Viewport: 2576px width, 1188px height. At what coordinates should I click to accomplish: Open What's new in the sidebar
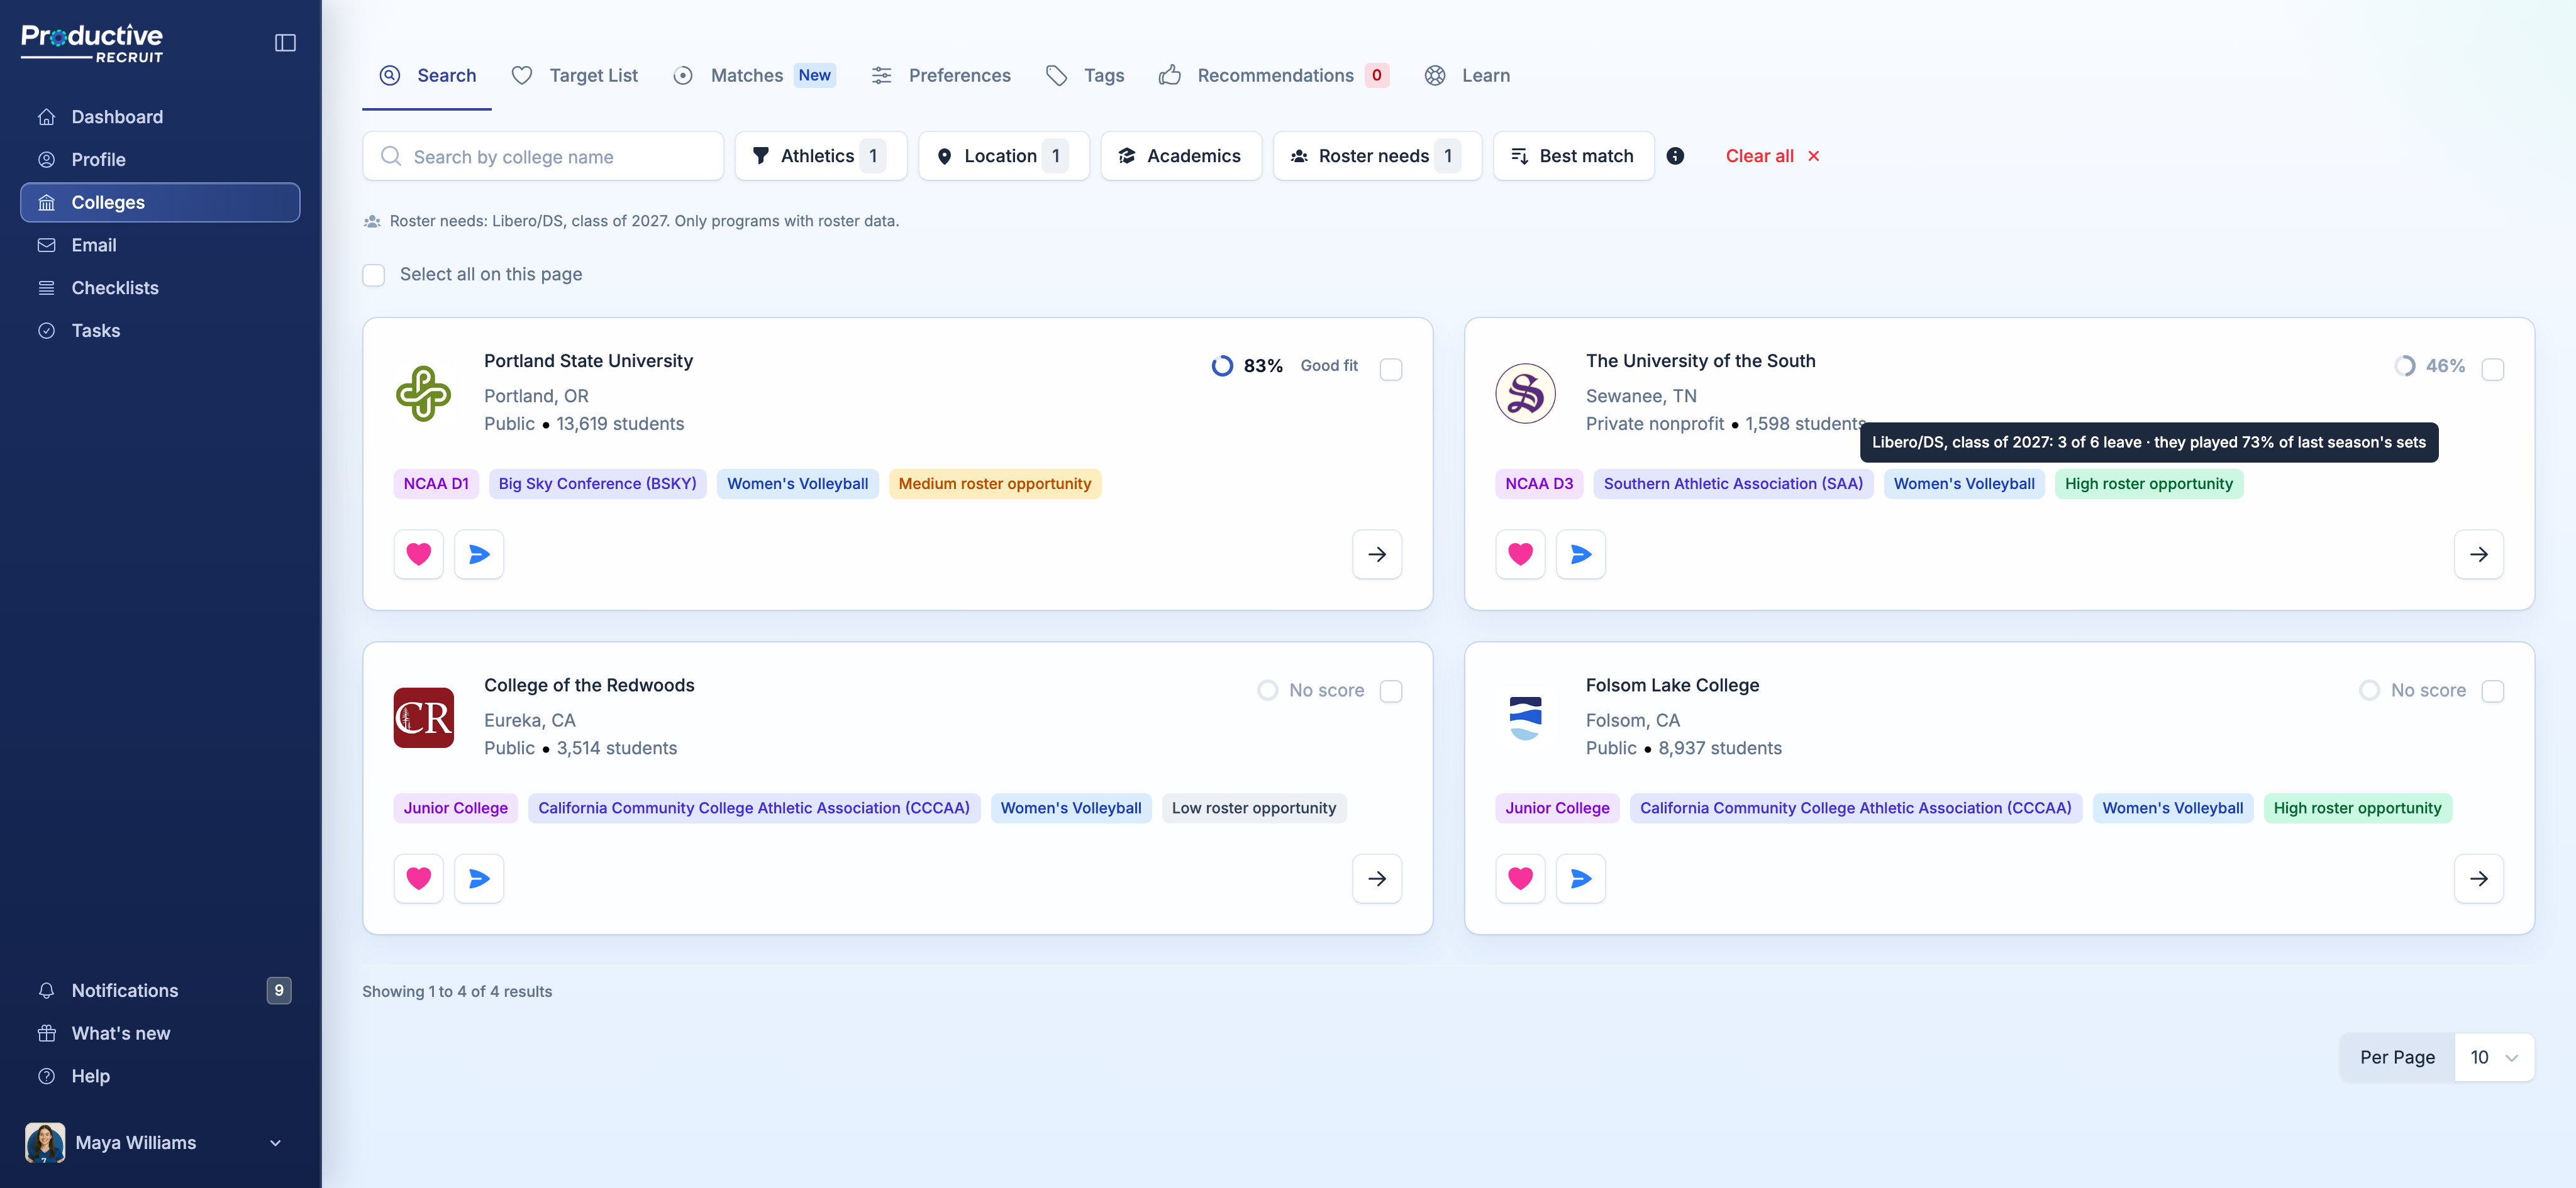(x=160, y=1033)
